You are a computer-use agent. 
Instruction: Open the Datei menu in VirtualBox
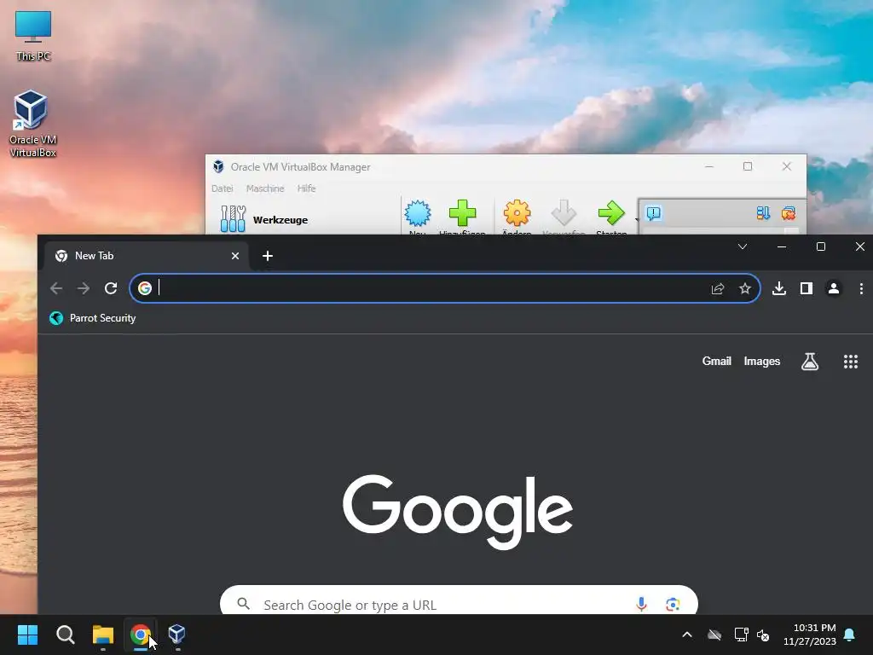coord(223,188)
